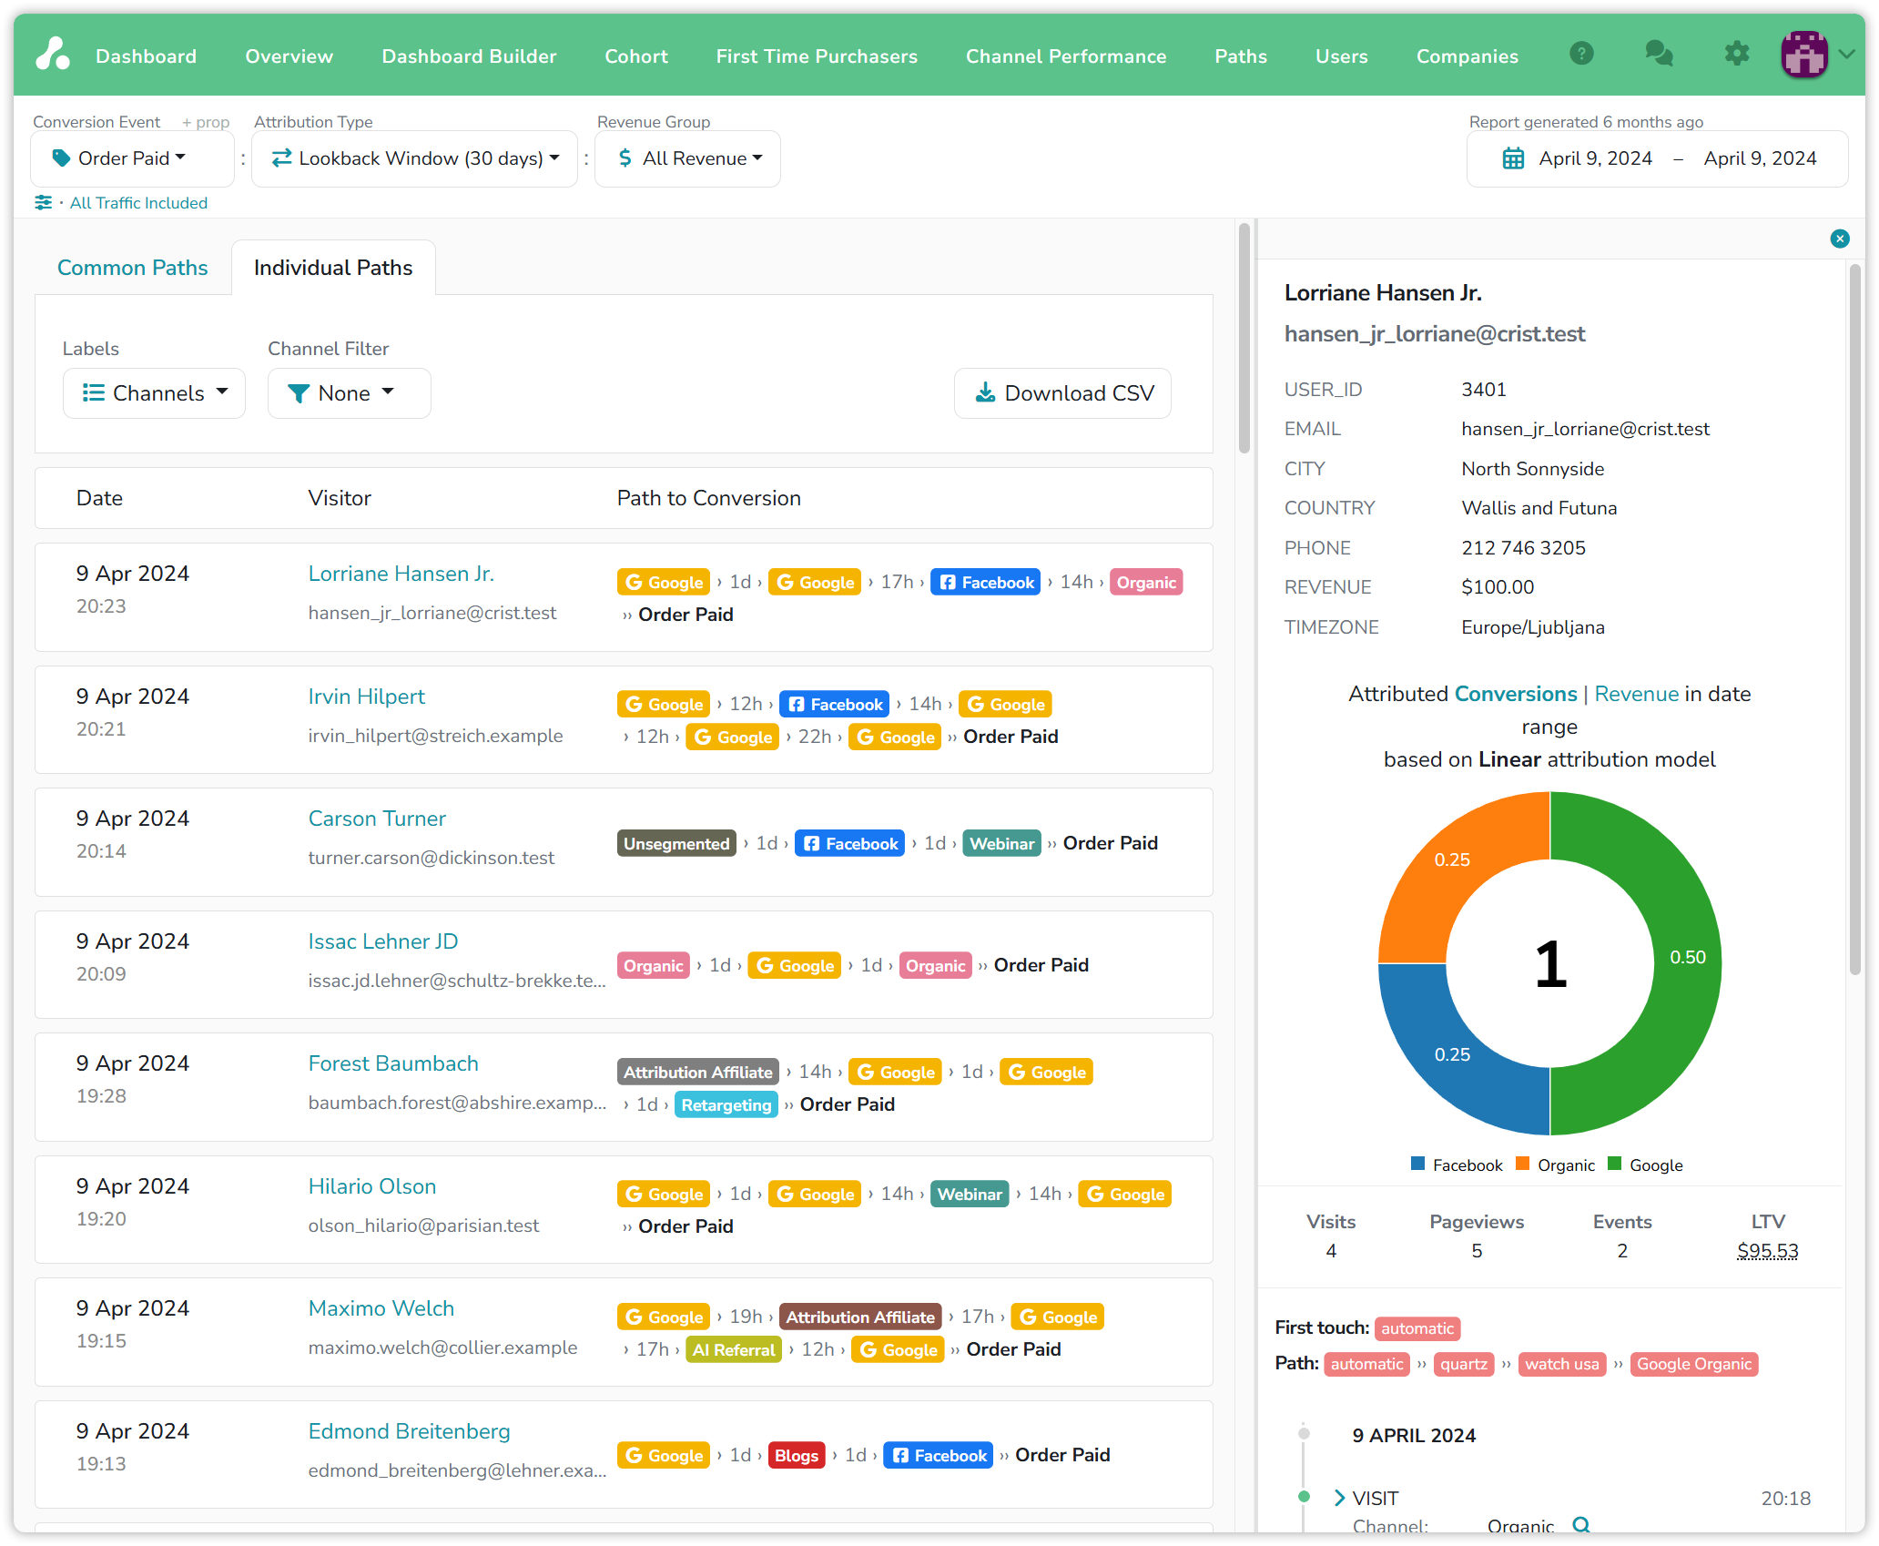Open First Time Purchasers menu item
The width and height of the screenshot is (1879, 1546).
tap(817, 56)
